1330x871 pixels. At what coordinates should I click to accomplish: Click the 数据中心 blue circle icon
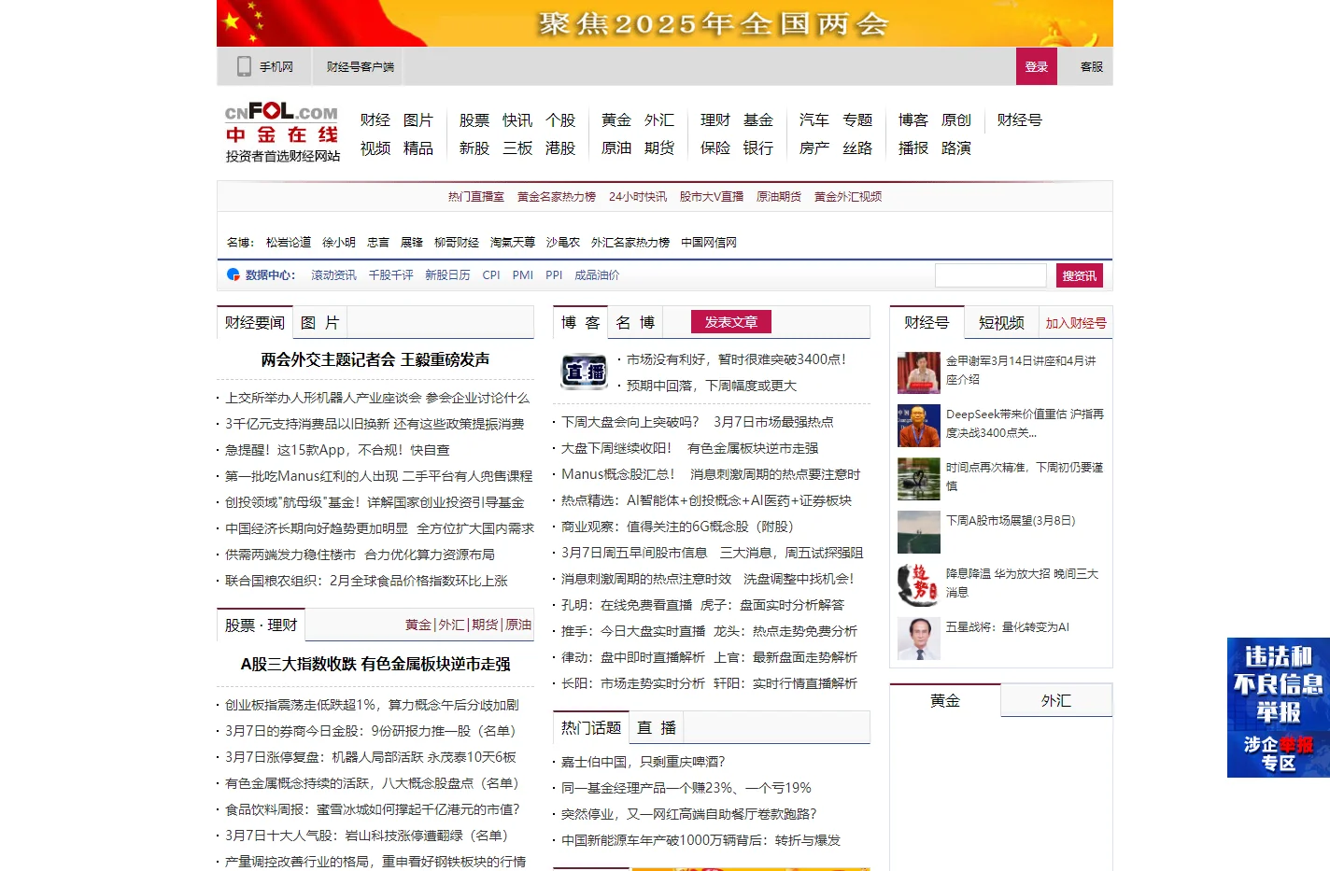(233, 274)
